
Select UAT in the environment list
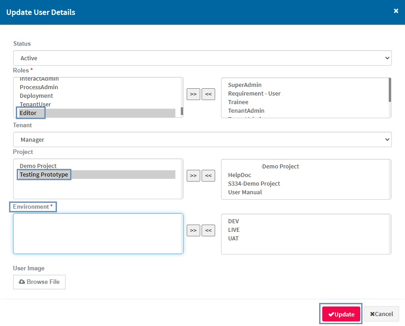[x=233, y=238]
